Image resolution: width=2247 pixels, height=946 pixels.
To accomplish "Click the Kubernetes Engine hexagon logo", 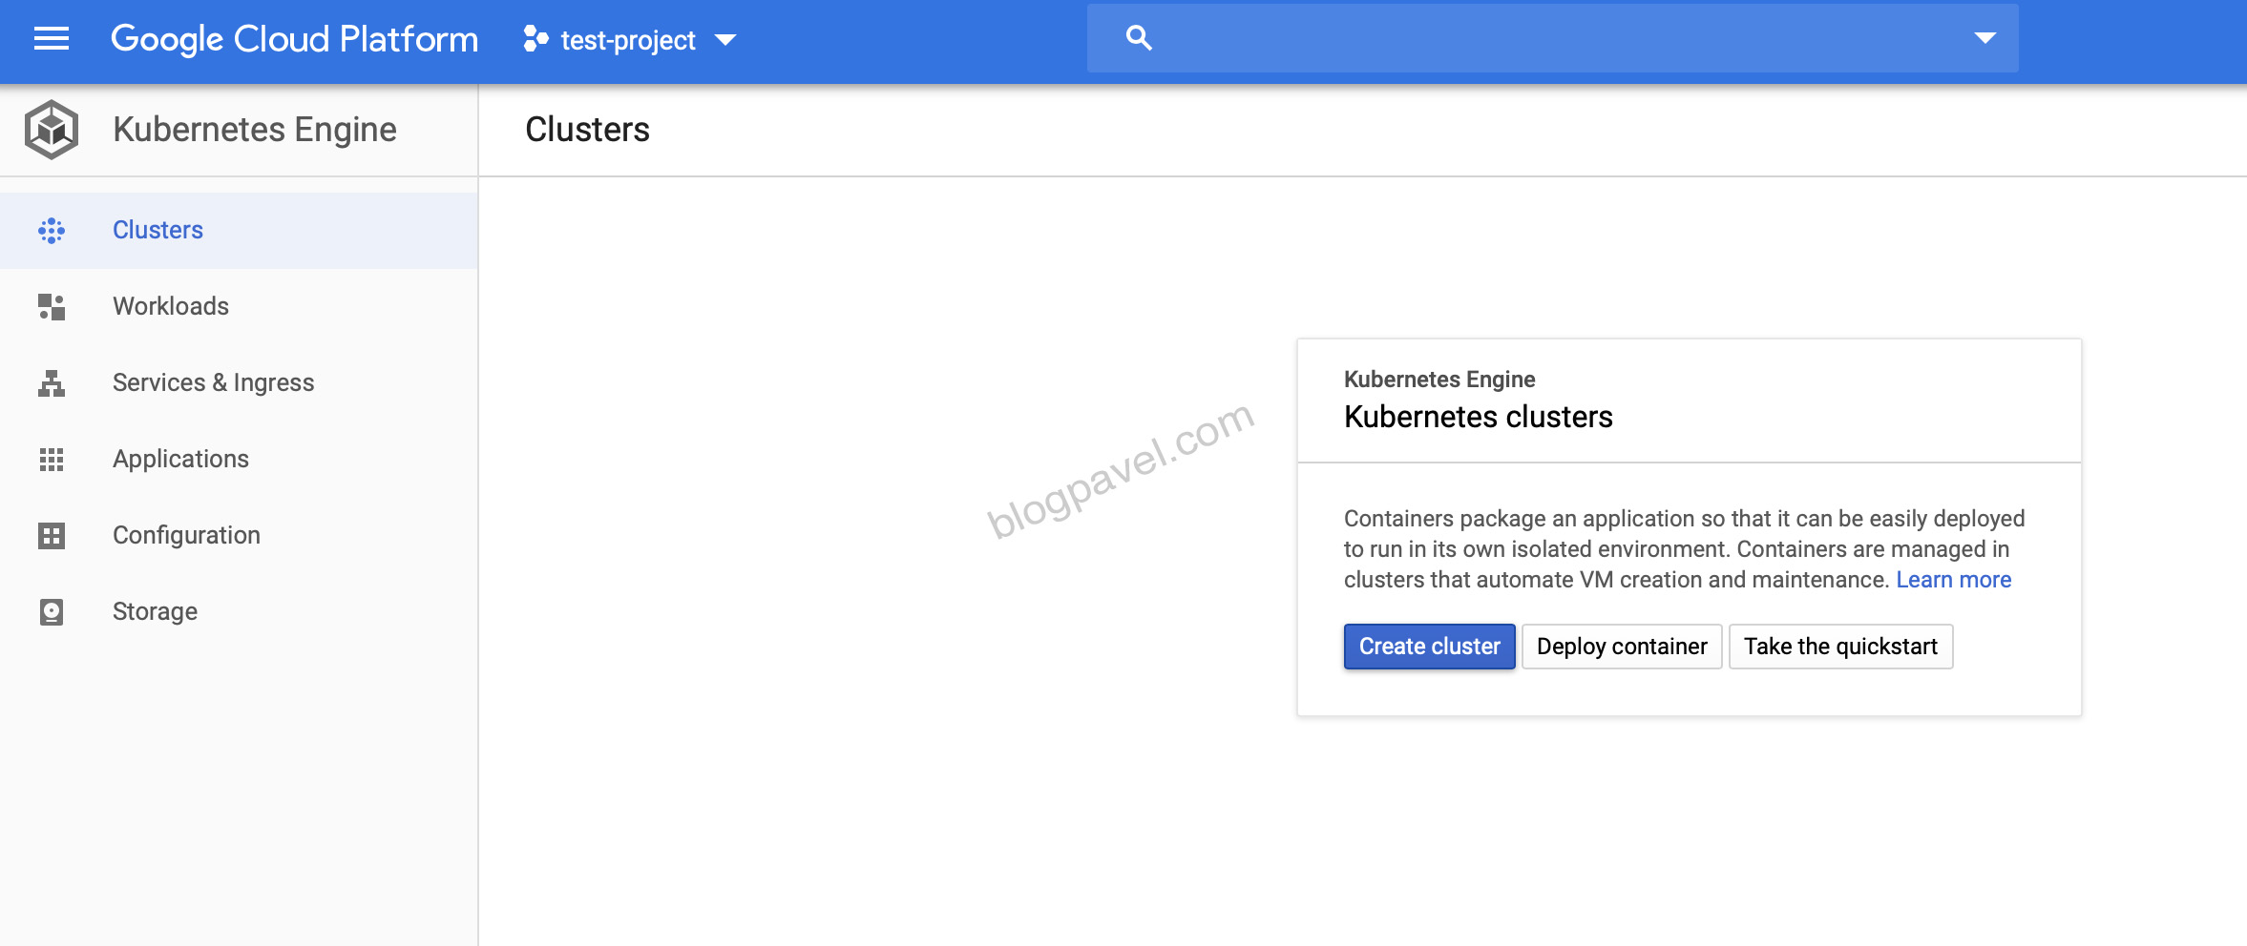I will pyautogui.click(x=52, y=129).
